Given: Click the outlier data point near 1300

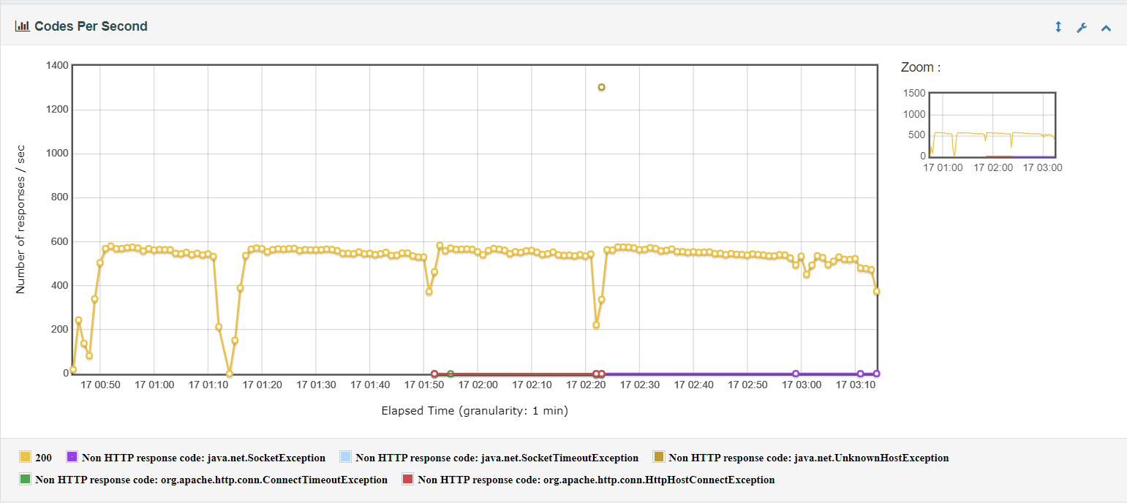Looking at the screenshot, I should tap(601, 87).
